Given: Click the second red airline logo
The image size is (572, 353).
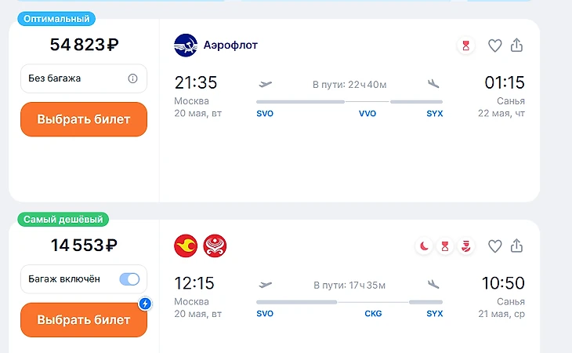Looking at the screenshot, I should [215, 246].
